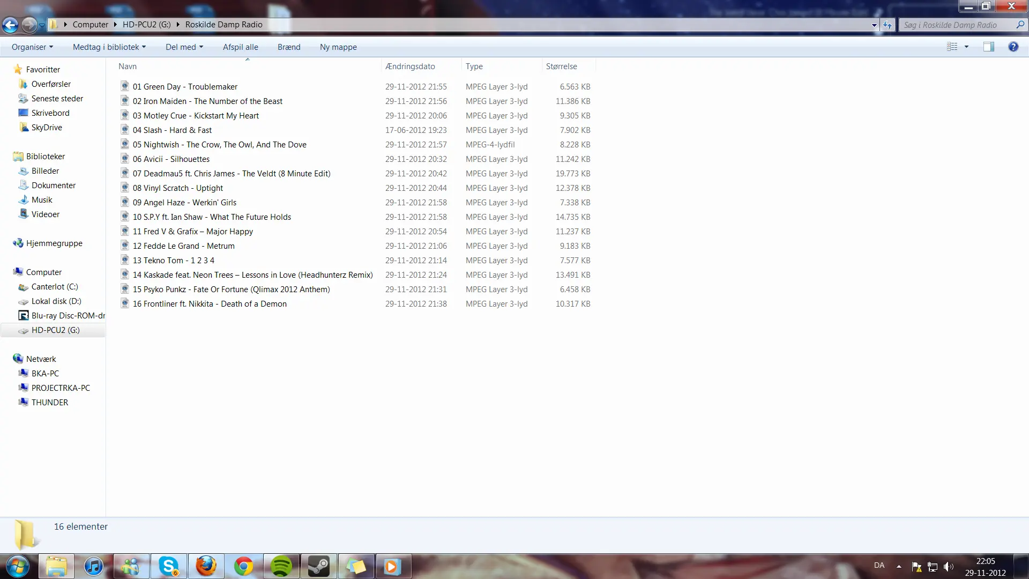Open Spotify from the taskbar
Viewport: 1029px width, 579px height.
(x=281, y=566)
